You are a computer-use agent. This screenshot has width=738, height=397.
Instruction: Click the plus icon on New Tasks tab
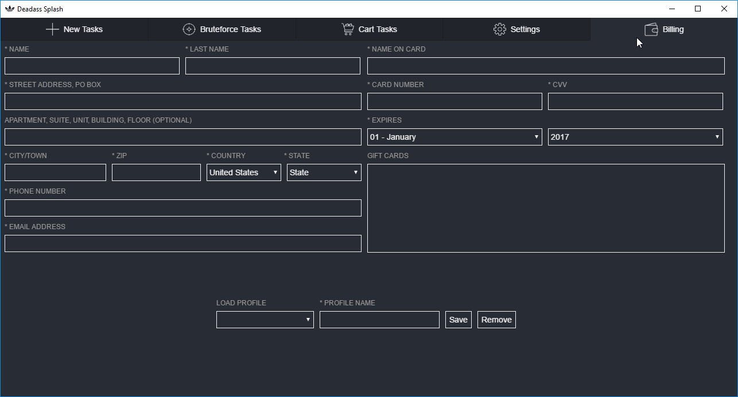coord(52,29)
